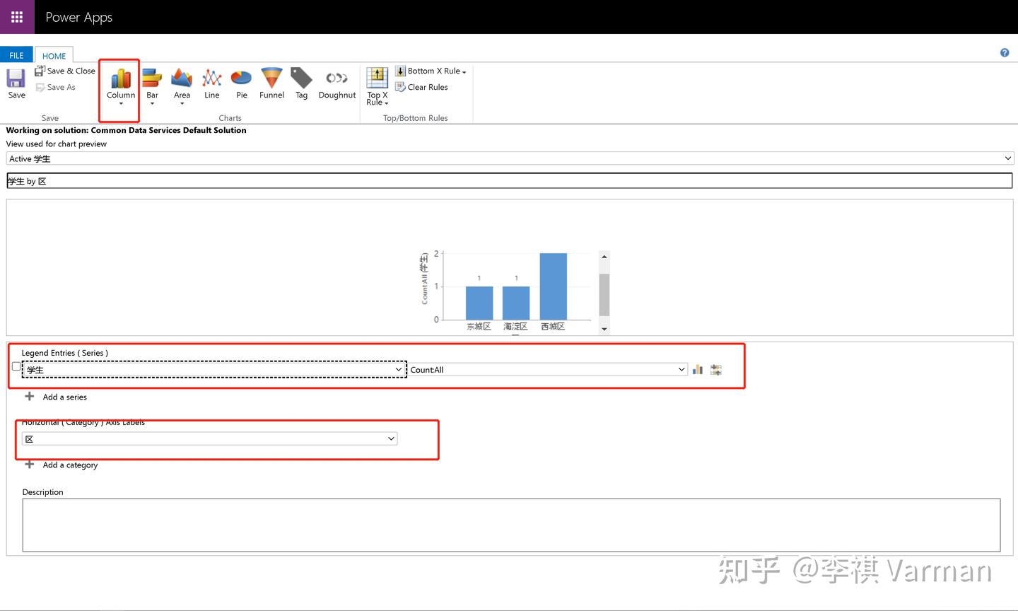
Task: Select the Column chart type
Action: point(121,85)
